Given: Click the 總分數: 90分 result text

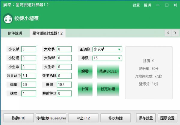Looking at the screenshot, I should pyautogui.click(x=149, y=69).
